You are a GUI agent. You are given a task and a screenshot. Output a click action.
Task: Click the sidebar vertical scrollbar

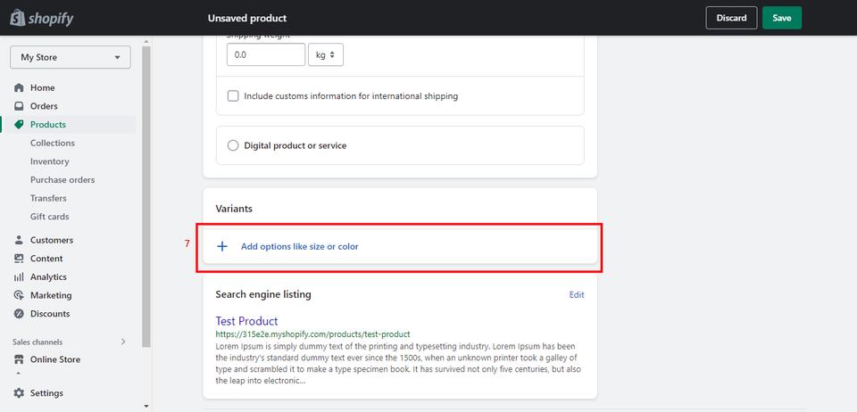click(146, 196)
